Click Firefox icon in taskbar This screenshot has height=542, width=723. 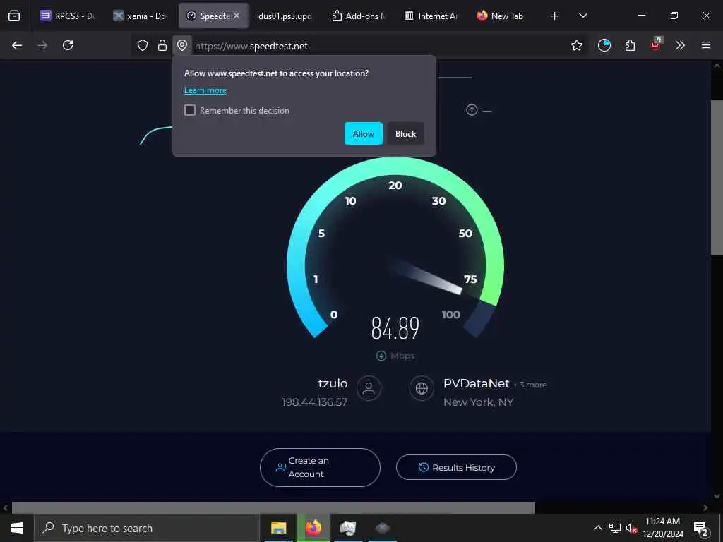click(313, 528)
